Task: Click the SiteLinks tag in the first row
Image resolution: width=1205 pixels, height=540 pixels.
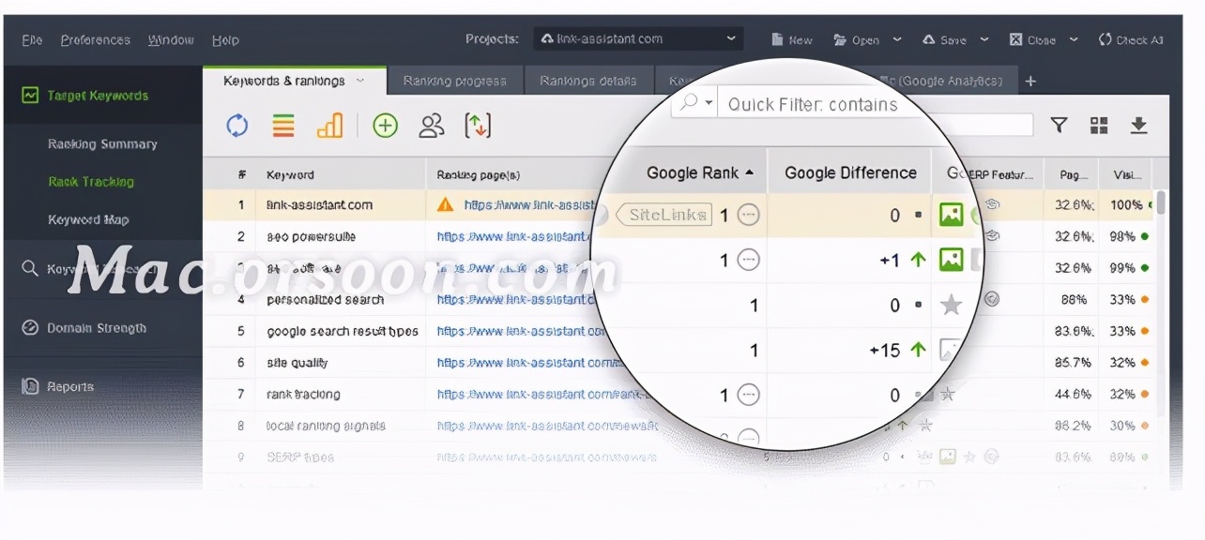Action: (664, 215)
